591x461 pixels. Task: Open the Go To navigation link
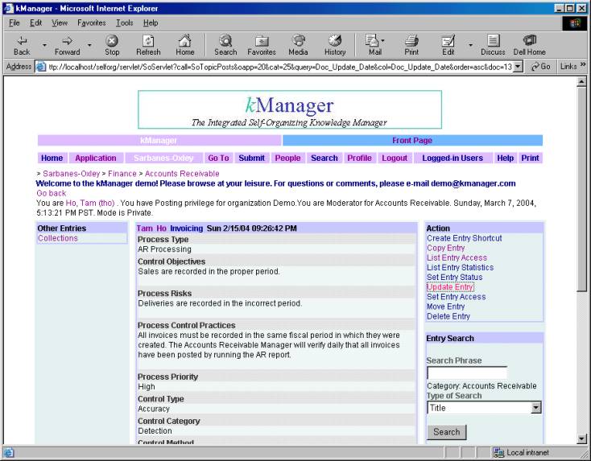click(x=218, y=158)
